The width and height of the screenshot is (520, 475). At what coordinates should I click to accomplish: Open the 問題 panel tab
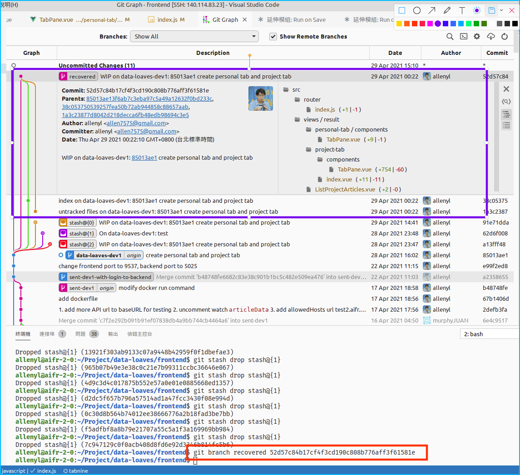click(80, 334)
